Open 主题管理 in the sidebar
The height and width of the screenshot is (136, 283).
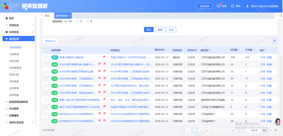click(x=14, y=54)
